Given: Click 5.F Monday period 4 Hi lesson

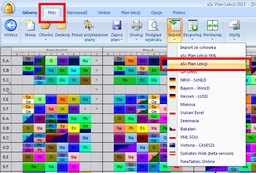Looking at the screenshot, I should click(63, 109).
